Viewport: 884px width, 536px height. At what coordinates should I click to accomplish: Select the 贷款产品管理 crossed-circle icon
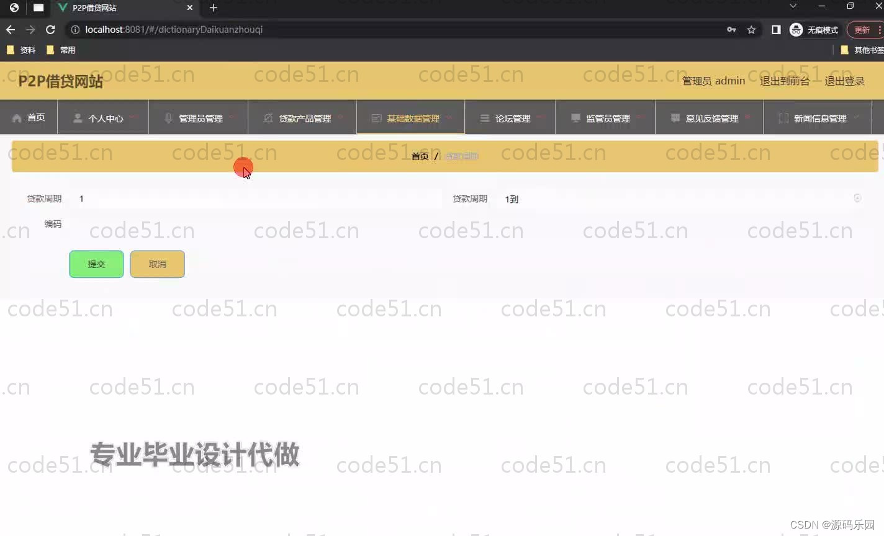[268, 117]
